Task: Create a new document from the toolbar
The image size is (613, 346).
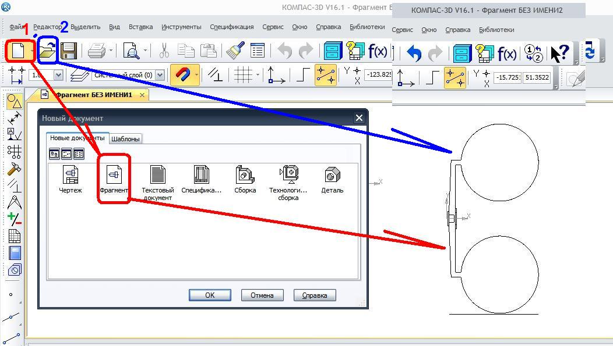Action: (18, 51)
